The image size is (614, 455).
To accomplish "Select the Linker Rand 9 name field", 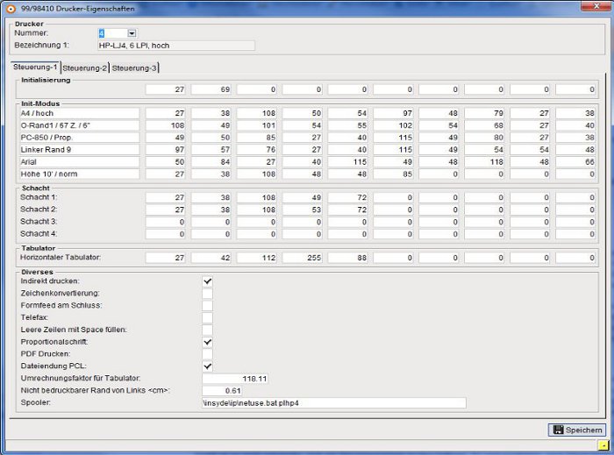I will point(80,150).
